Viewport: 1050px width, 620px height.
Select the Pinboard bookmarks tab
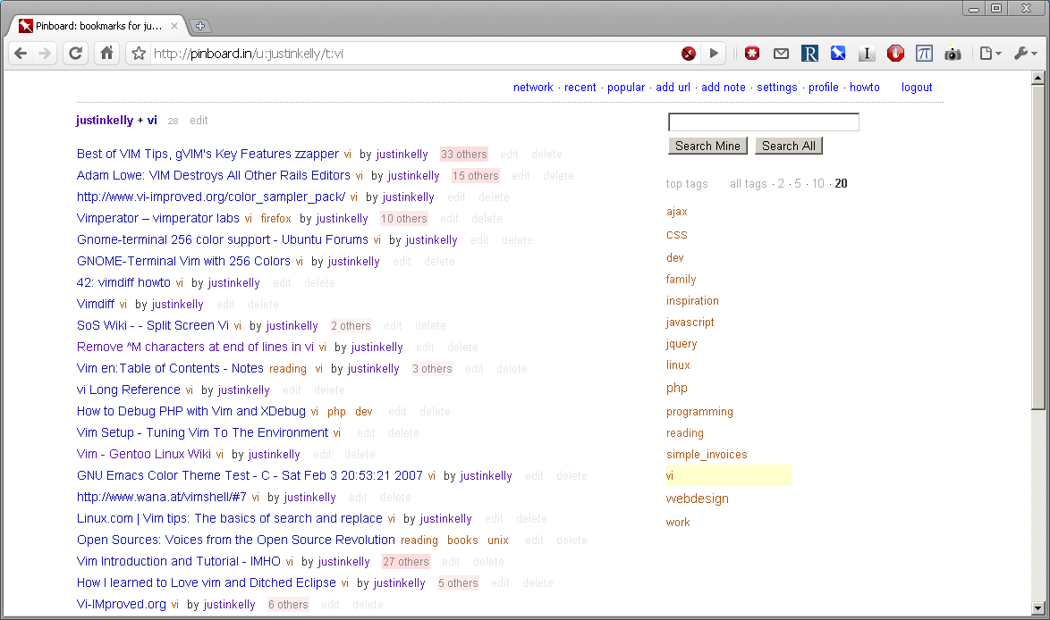point(98,26)
